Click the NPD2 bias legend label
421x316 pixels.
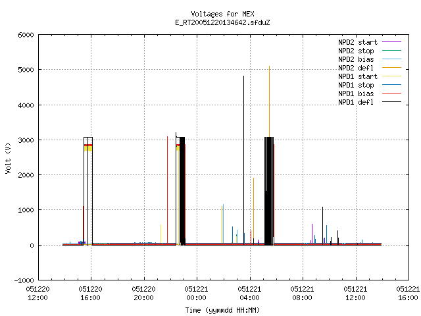[356, 59]
